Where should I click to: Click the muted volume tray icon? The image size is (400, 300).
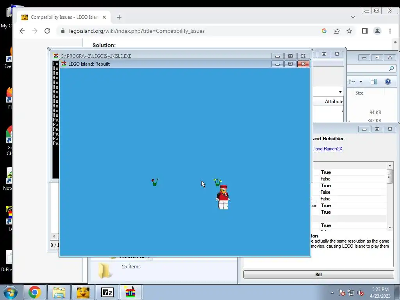point(361,293)
